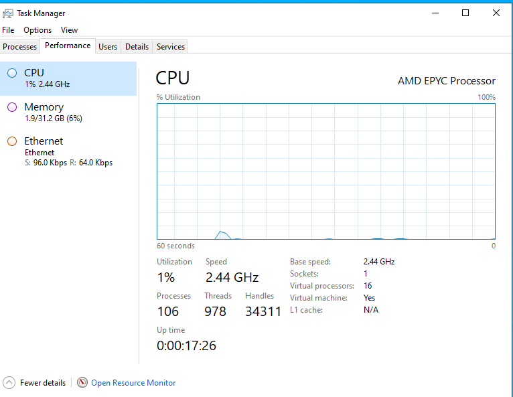The width and height of the screenshot is (513, 397).
Task: Select the Memory circle icon in sidebar
Action: pyautogui.click(x=12, y=107)
